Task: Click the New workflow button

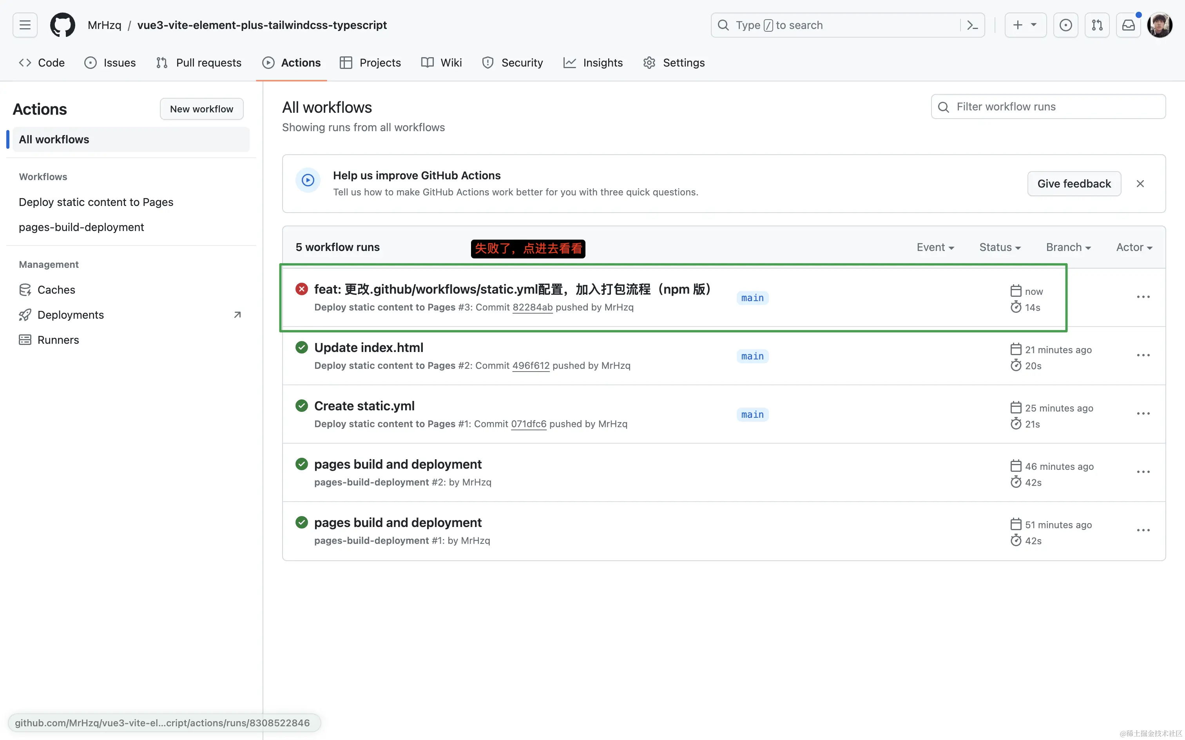Action: tap(201, 109)
